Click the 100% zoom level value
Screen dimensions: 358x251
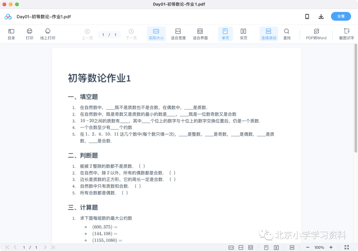click(319, 247)
